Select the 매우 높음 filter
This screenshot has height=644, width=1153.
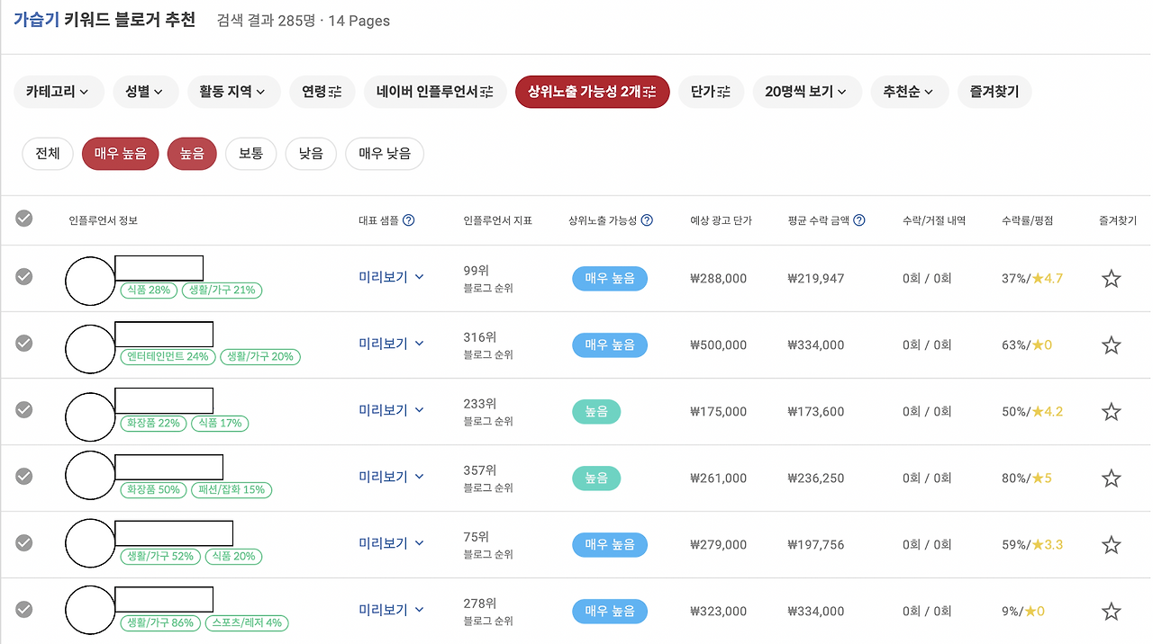point(120,153)
